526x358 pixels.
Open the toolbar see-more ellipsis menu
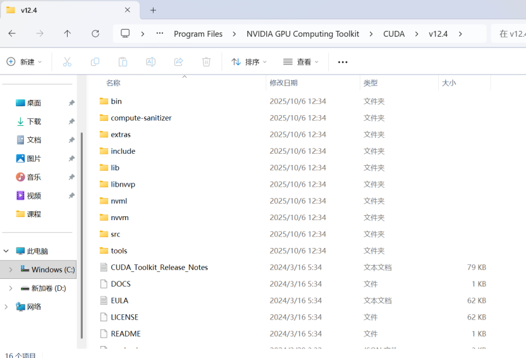click(x=343, y=62)
